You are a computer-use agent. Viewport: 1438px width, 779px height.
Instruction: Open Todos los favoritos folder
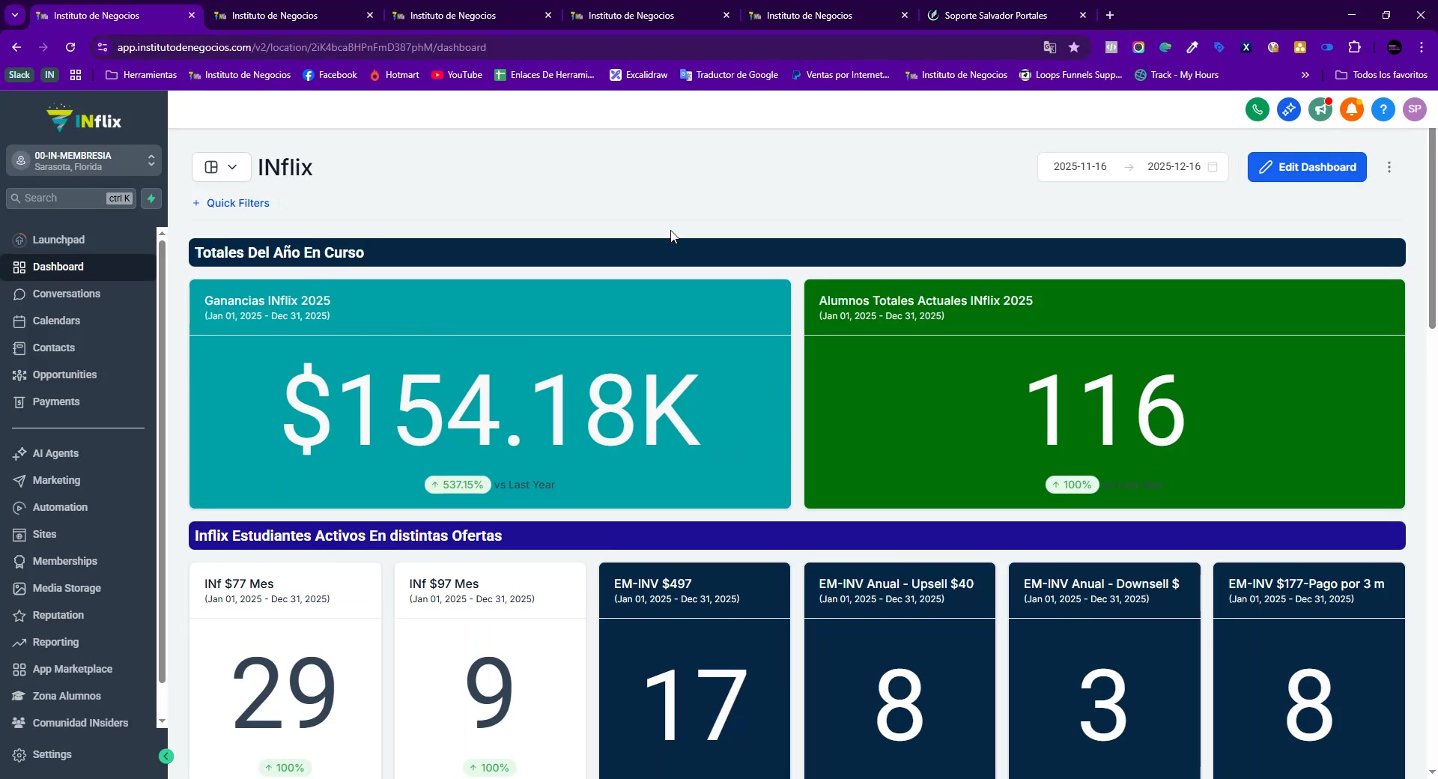[1381, 75]
